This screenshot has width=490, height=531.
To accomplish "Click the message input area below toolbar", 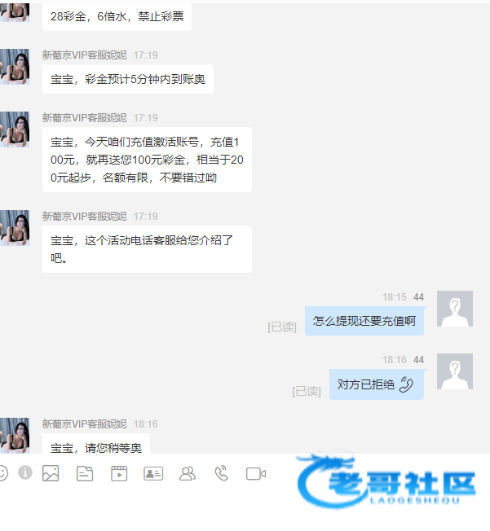I will coord(245,508).
